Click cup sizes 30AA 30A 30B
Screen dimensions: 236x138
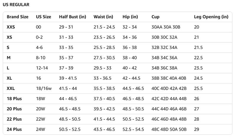pos(166,27)
